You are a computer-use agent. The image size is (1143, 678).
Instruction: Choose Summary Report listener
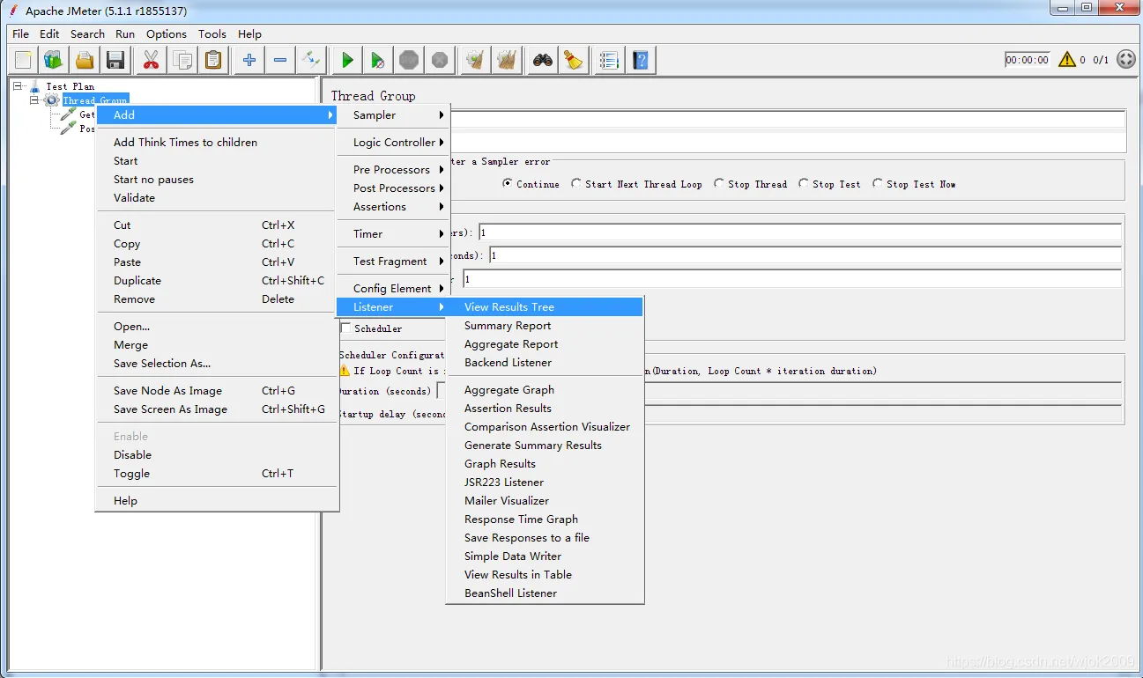tap(546, 325)
